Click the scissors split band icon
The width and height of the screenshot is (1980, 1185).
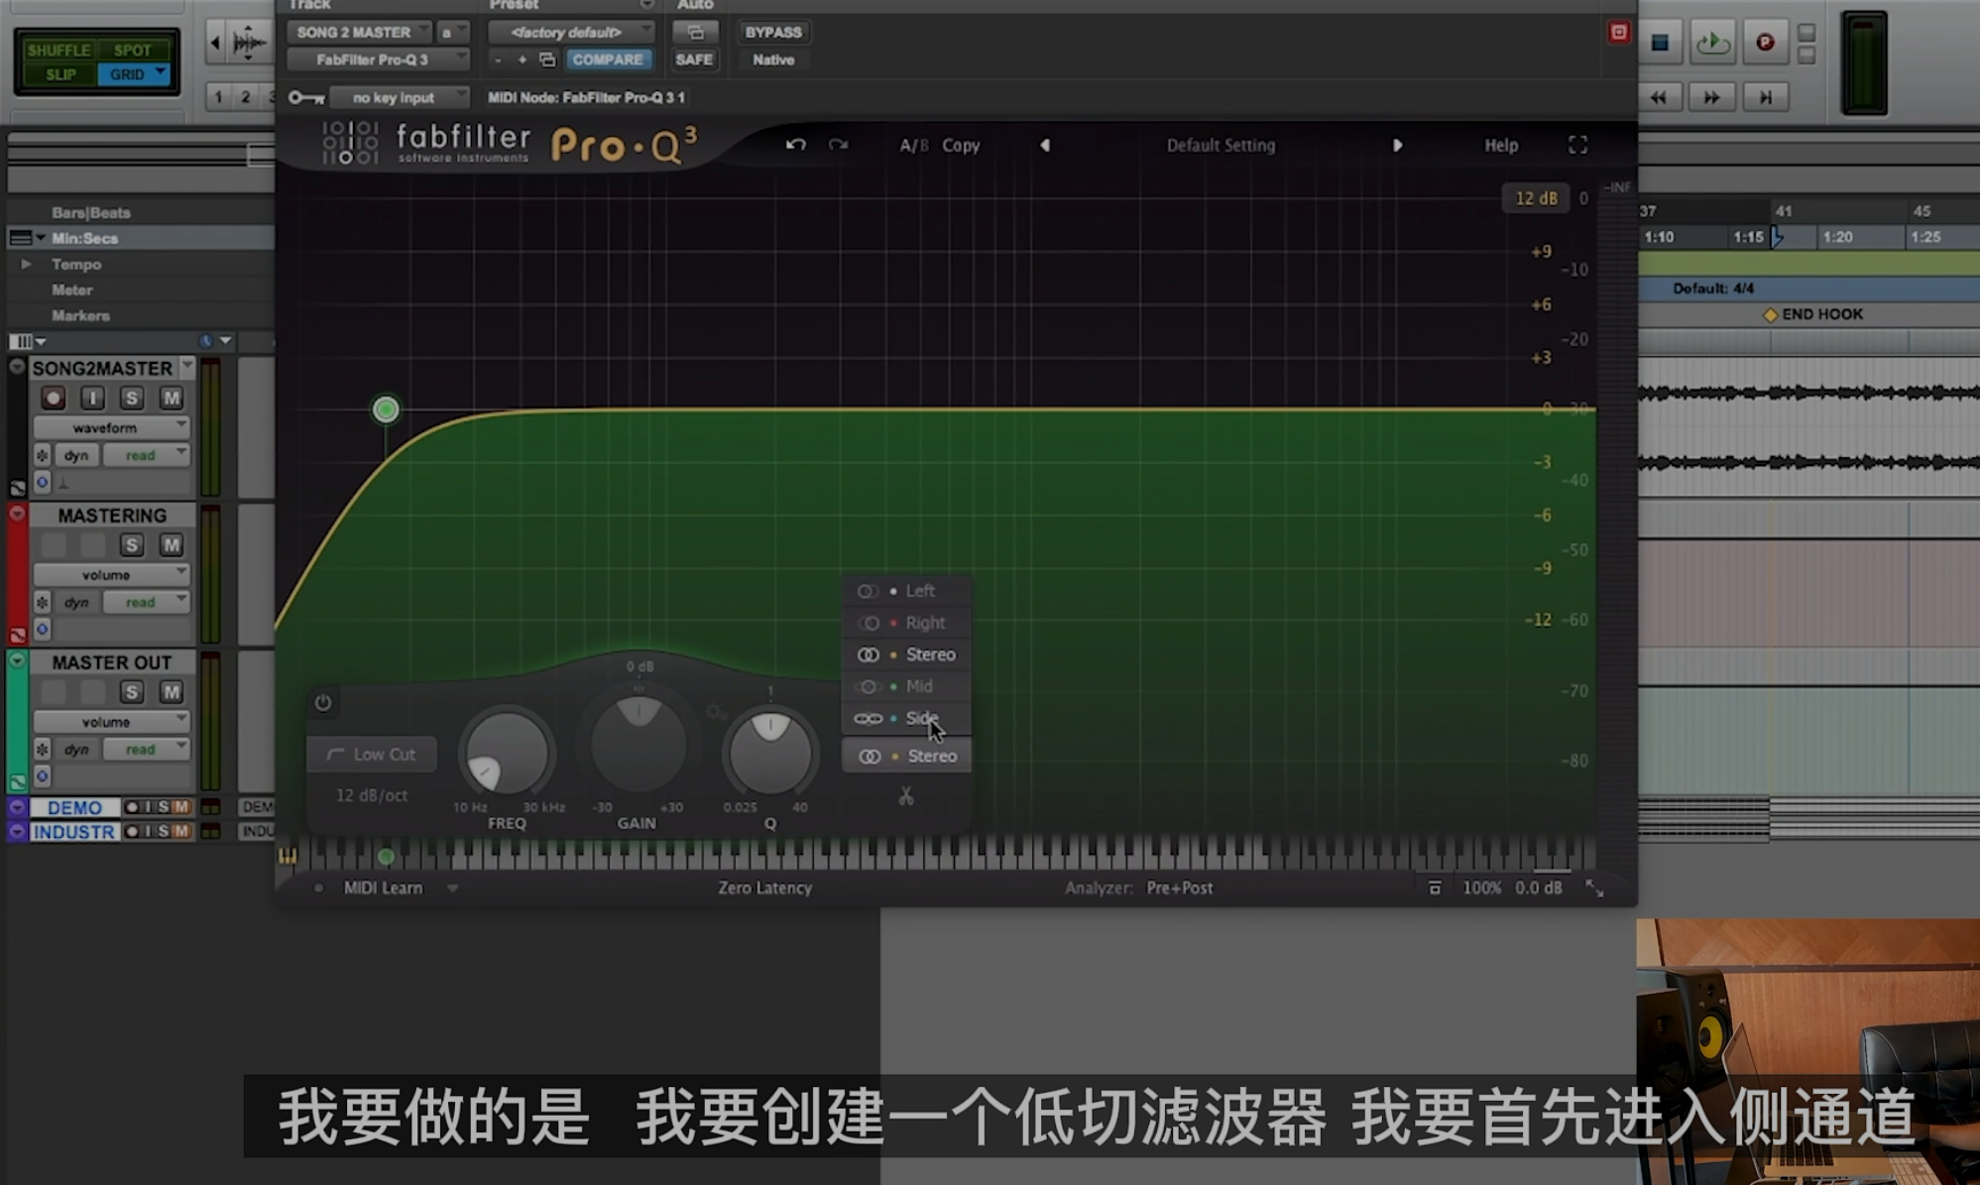905,796
